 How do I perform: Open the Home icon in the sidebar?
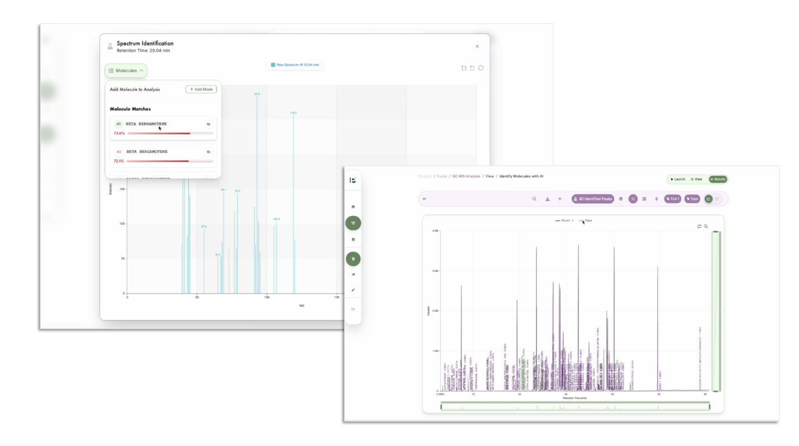tap(353, 207)
